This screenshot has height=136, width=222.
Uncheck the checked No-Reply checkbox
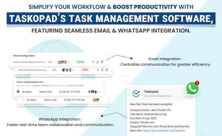pyautogui.click(x=18, y=92)
